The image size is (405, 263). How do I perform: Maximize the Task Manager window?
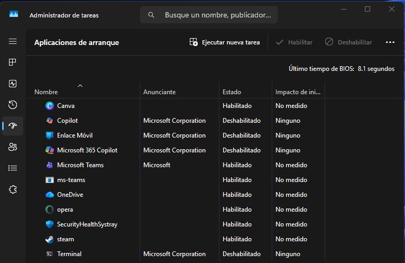point(367,10)
